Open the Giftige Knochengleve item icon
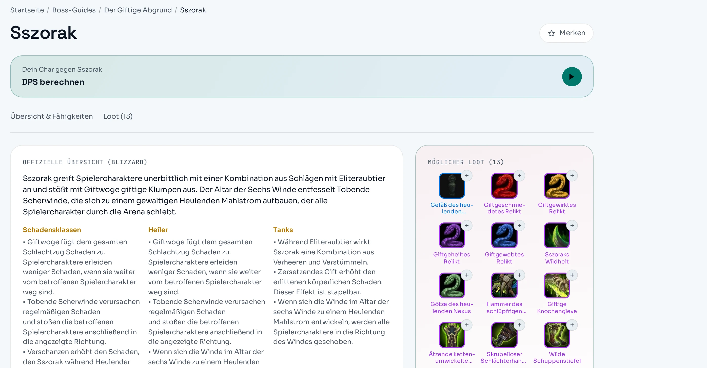The height and width of the screenshot is (368, 707). pos(557,285)
